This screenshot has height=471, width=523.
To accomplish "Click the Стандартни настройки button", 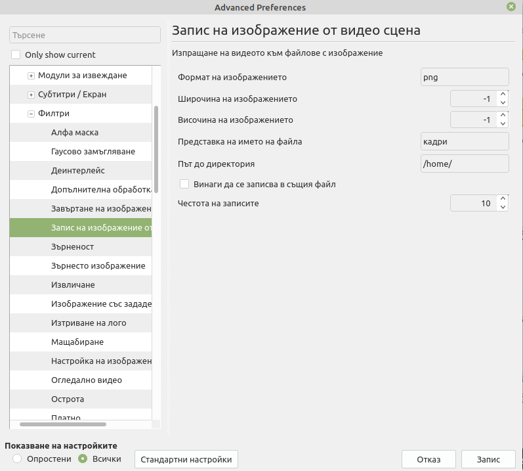I will [186, 459].
